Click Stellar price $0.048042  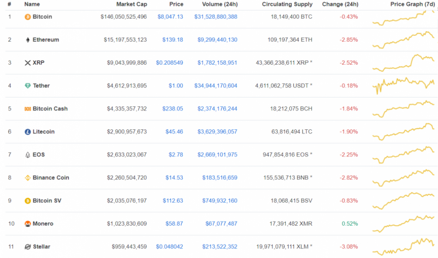tap(169, 247)
